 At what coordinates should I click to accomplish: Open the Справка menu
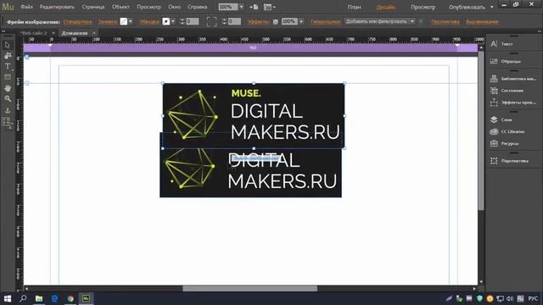pos(197,7)
